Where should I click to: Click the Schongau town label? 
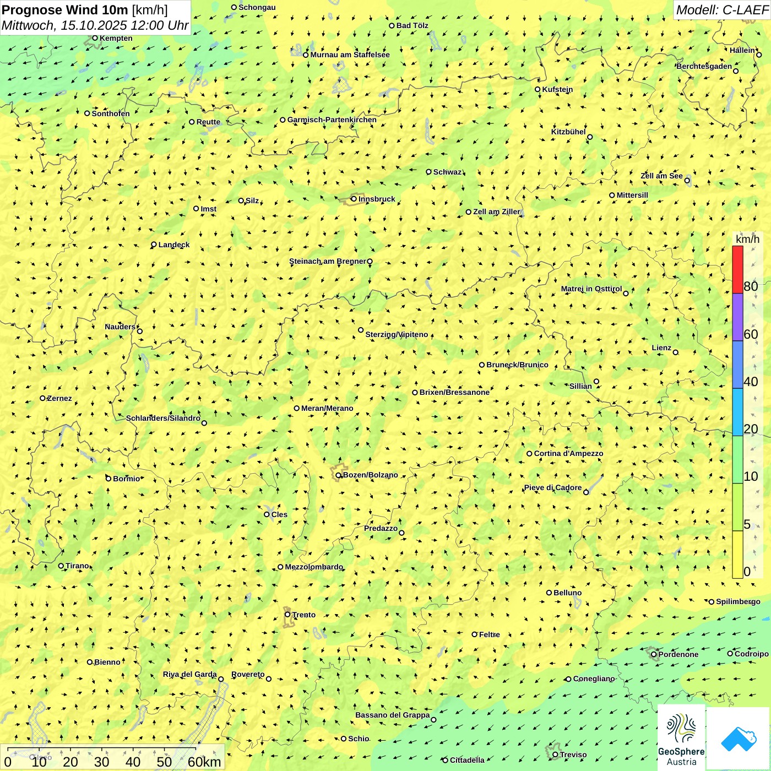pos(257,7)
